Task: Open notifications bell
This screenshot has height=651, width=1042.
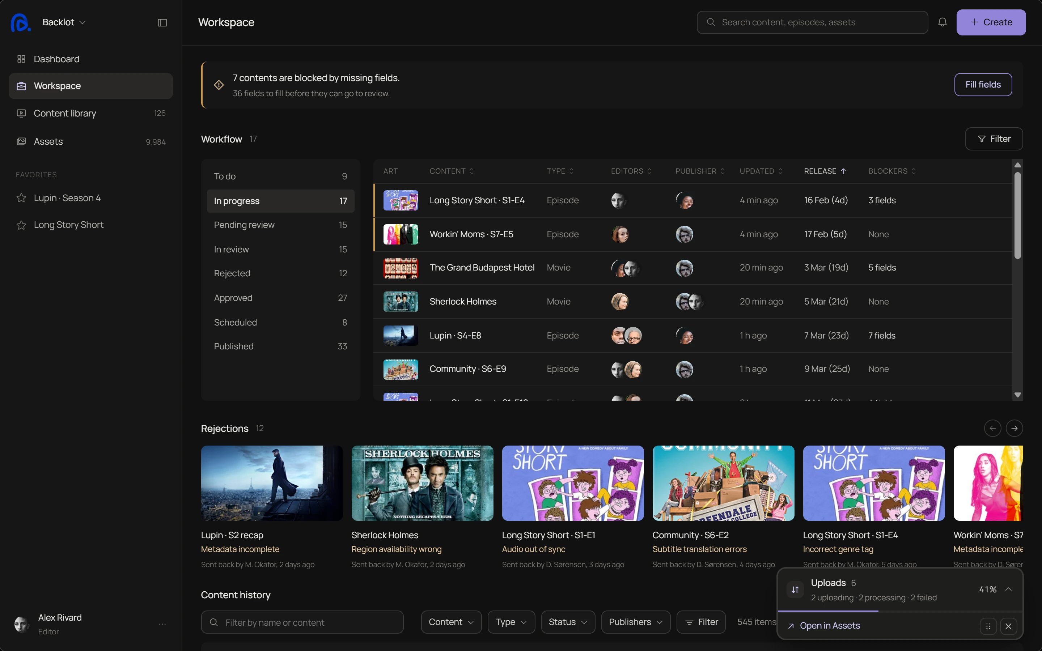Action: (942, 22)
